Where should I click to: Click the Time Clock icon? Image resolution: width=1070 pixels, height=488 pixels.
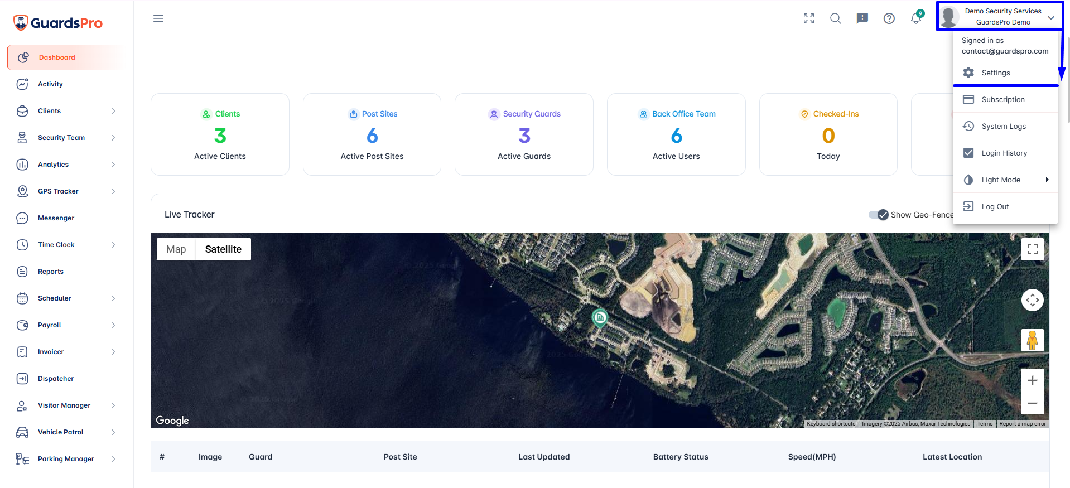point(22,245)
